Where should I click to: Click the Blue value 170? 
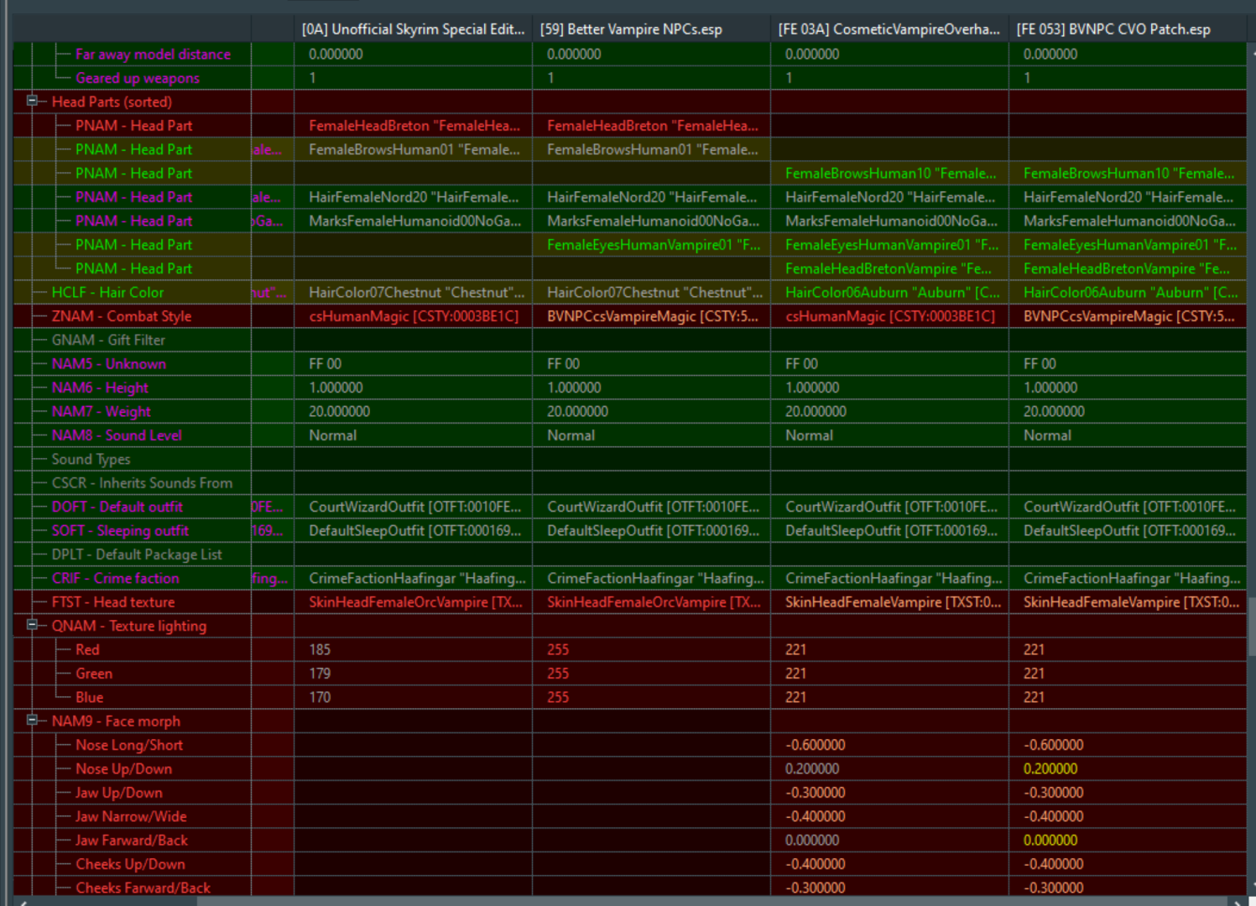pos(320,697)
